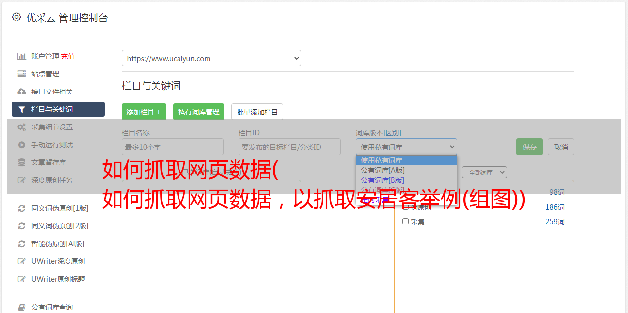The width and height of the screenshot is (628, 313).
Task: Open the site URL dropdown showing https://www.ucaiyun.com
Action: point(211,58)
